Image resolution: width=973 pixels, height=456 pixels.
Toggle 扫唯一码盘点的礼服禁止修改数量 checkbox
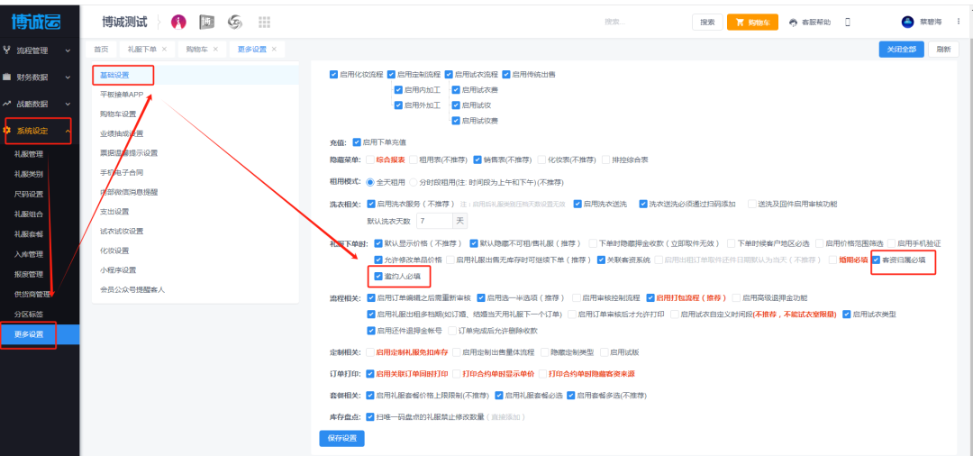click(370, 417)
